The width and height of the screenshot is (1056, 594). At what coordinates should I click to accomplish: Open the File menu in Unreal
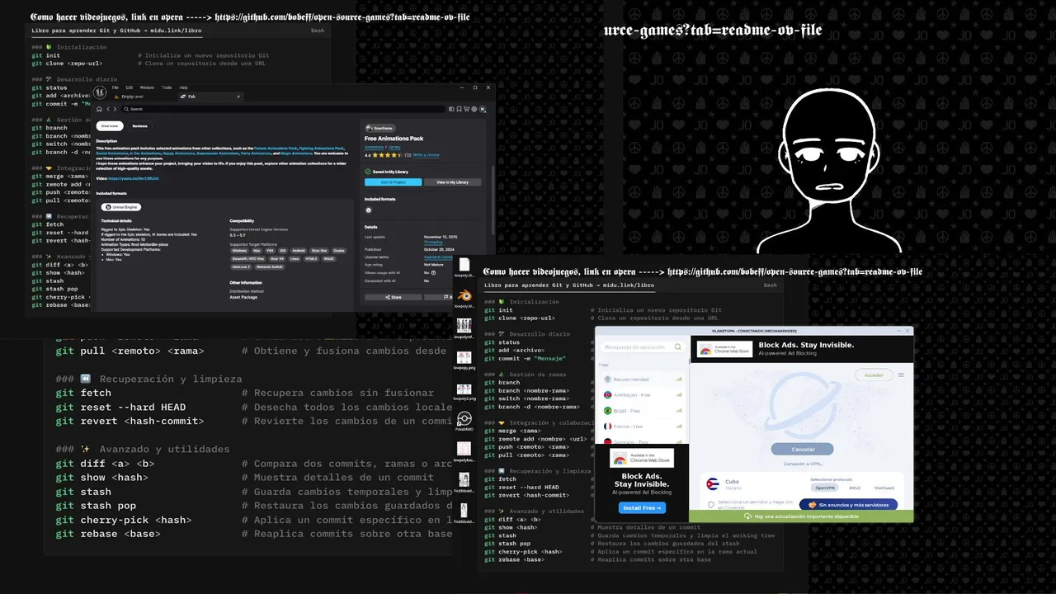click(115, 87)
